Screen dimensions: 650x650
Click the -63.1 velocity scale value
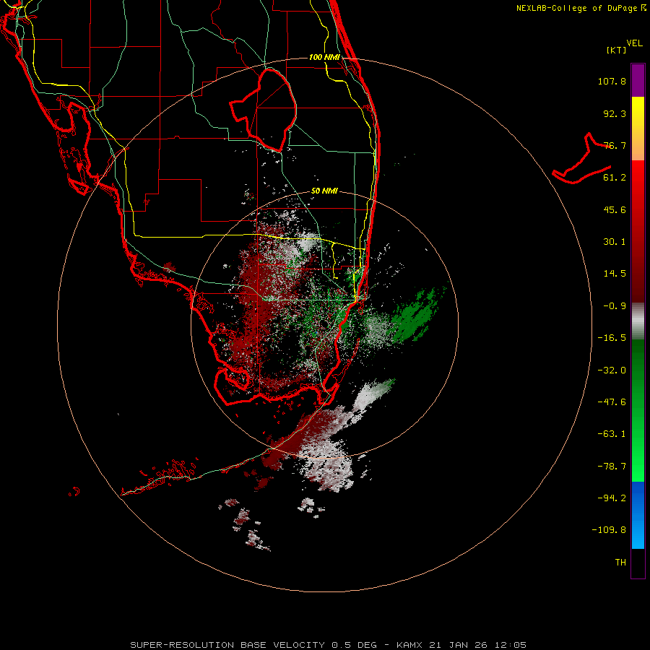pyautogui.click(x=612, y=434)
